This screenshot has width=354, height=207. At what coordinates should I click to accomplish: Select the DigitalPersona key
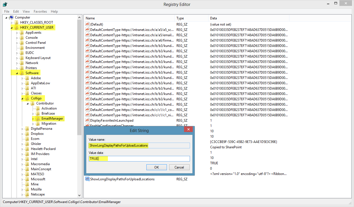(x=42, y=129)
